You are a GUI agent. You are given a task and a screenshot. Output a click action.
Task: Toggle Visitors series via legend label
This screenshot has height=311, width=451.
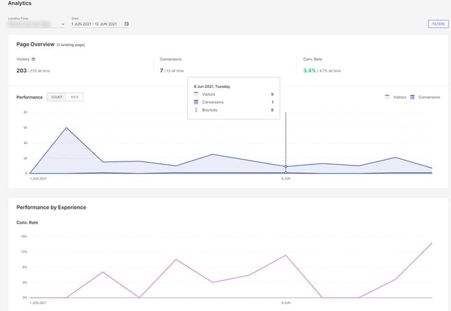(x=400, y=97)
